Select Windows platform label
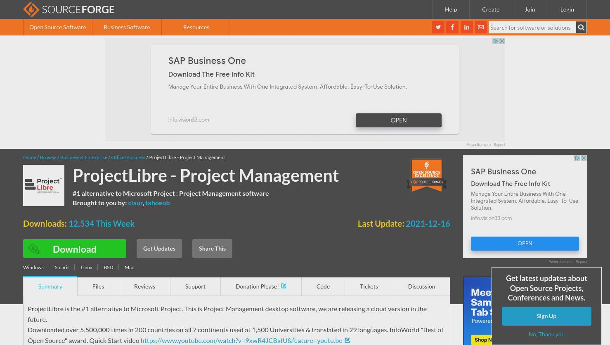610x345 pixels. tap(33, 267)
